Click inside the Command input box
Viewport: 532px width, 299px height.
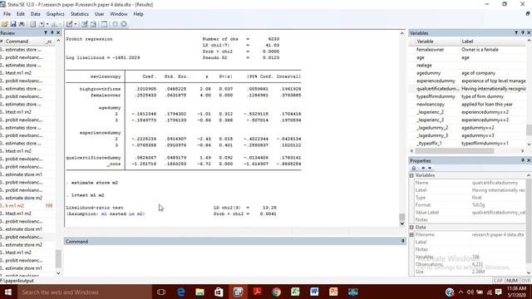point(234,260)
